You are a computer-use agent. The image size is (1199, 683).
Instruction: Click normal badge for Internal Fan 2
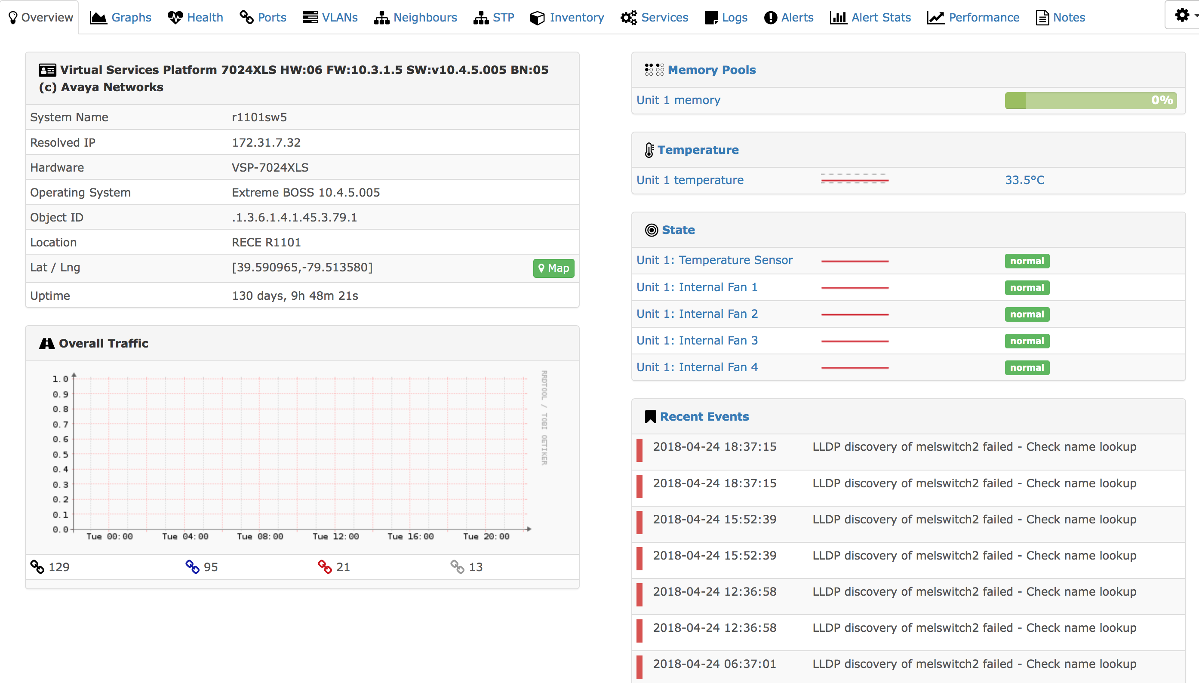(x=1027, y=314)
